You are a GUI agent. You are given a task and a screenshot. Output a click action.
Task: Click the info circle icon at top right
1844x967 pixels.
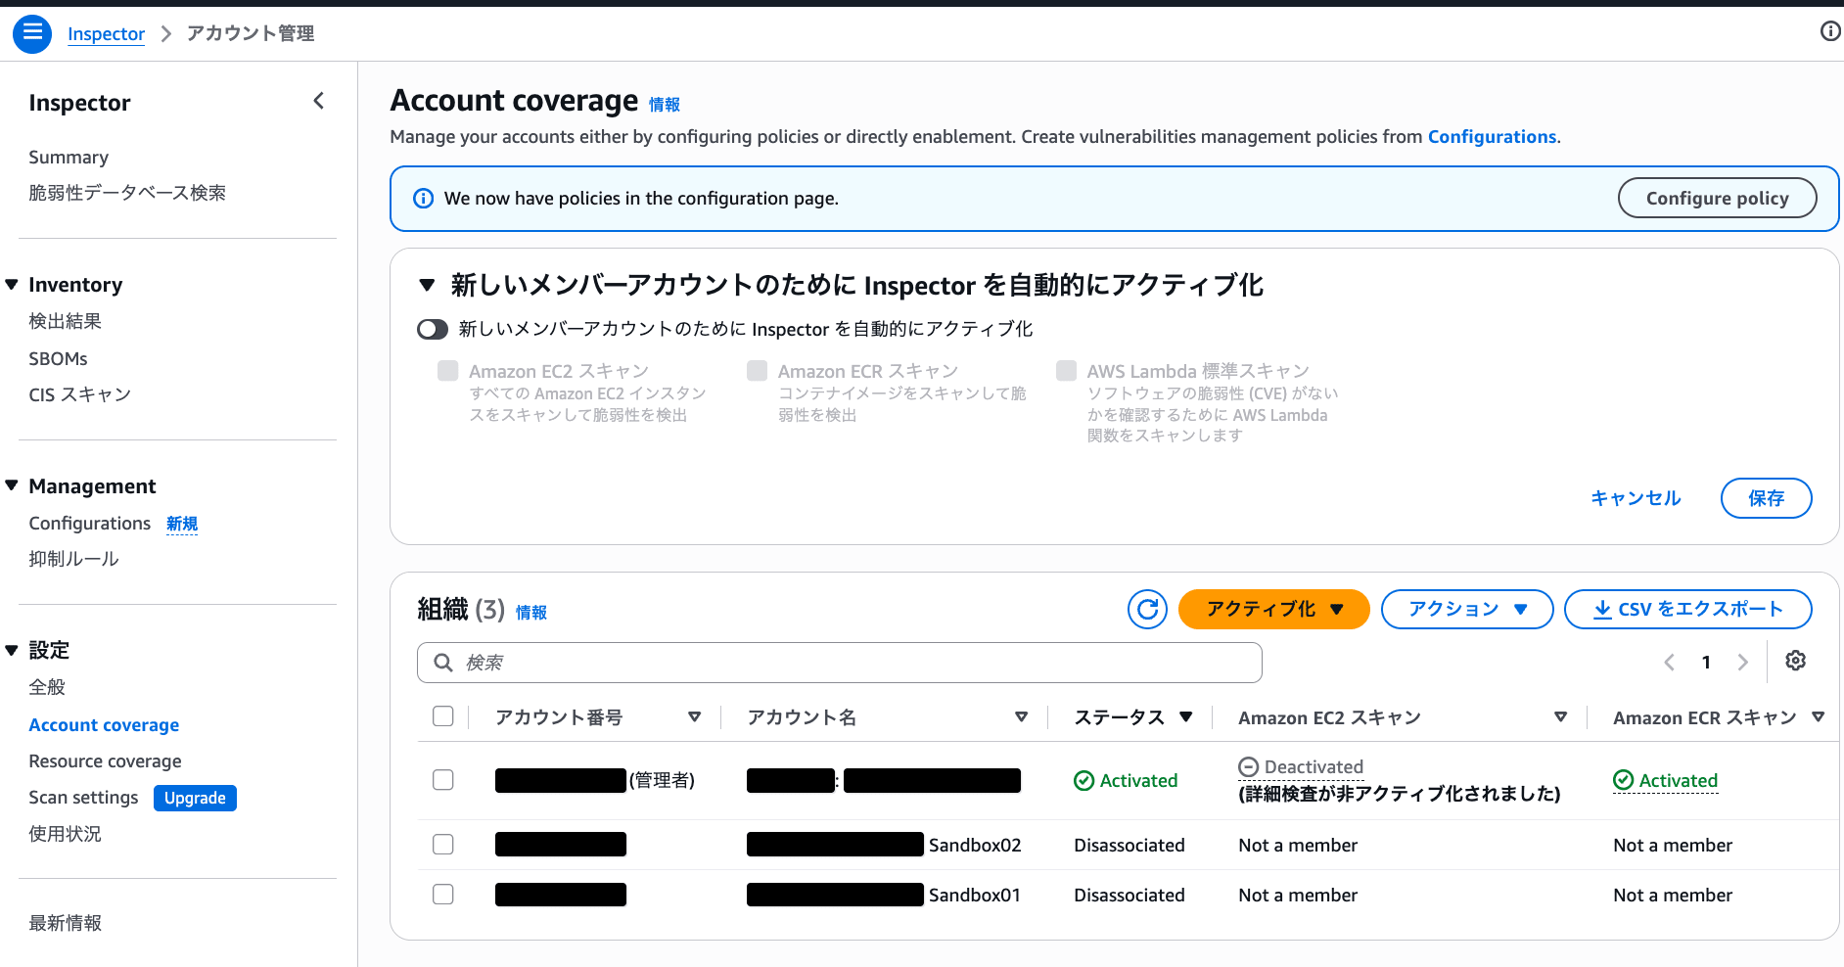[x=1829, y=31]
